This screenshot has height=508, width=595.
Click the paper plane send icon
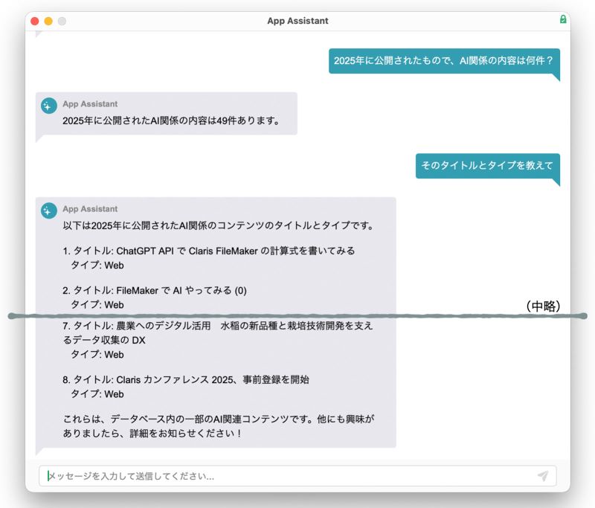pos(543,476)
